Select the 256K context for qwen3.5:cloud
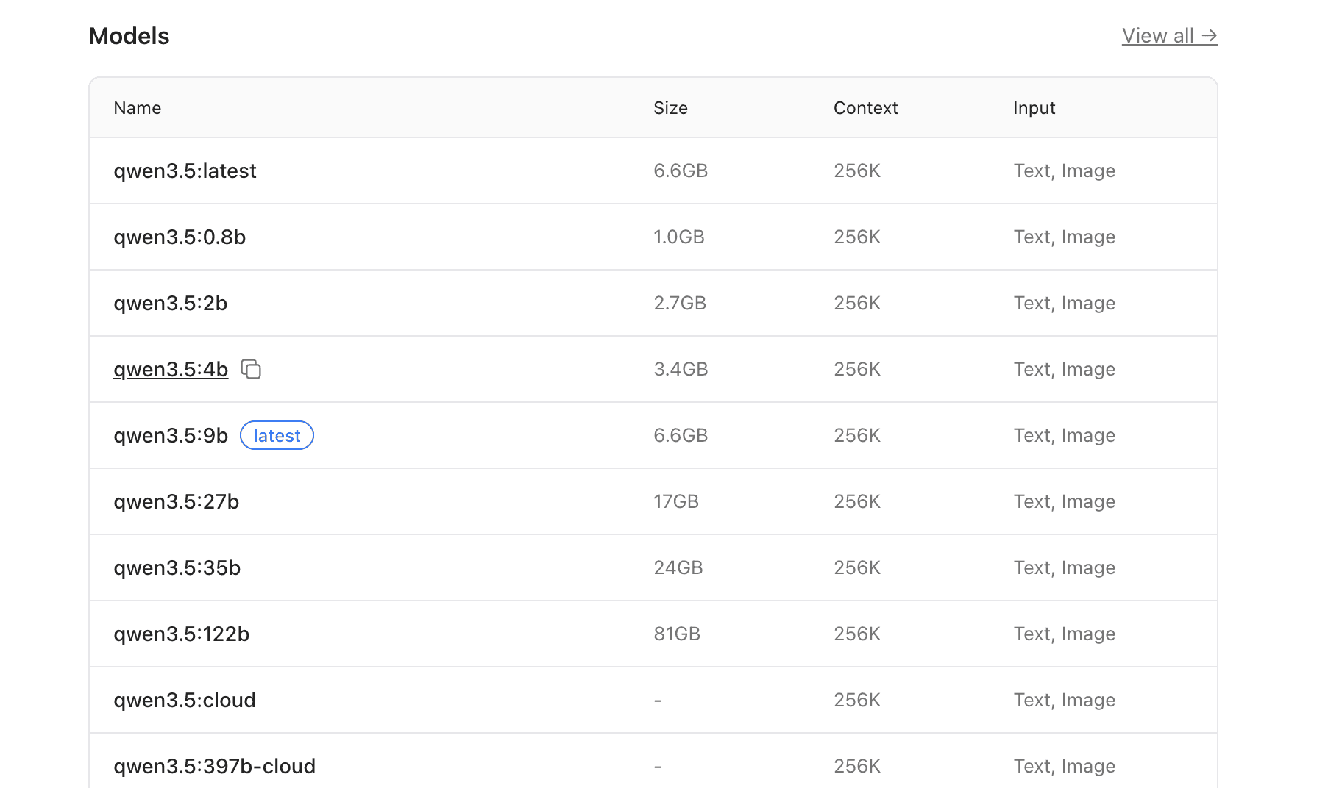This screenshot has height=788, width=1342. 857,700
